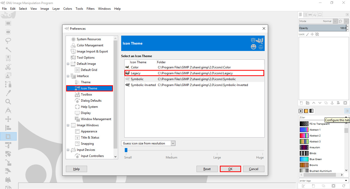Screen dimensions: 350x189
Task: Open the enter tags dropdown arrow
Action: tap(346, 181)
